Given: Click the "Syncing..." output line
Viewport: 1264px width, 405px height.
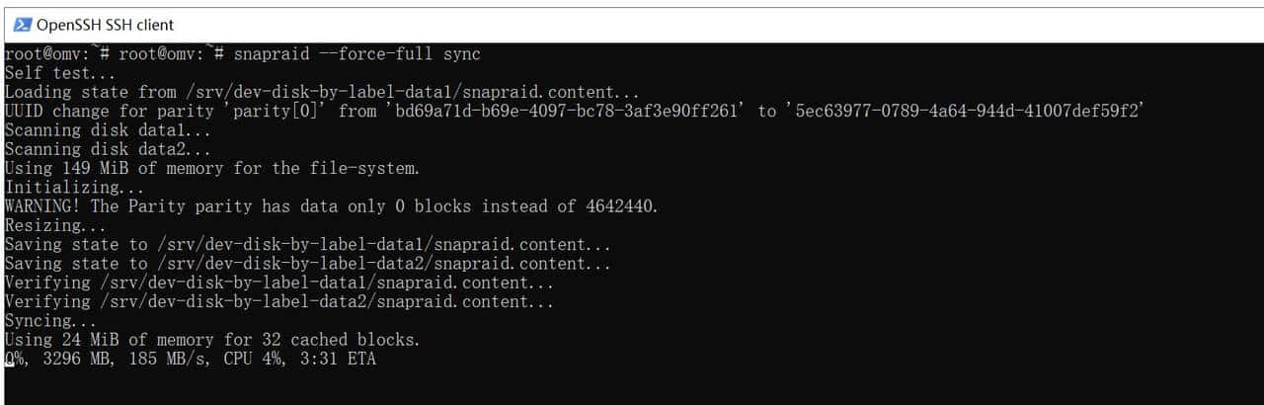Looking at the screenshot, I should tap(51, 320).
